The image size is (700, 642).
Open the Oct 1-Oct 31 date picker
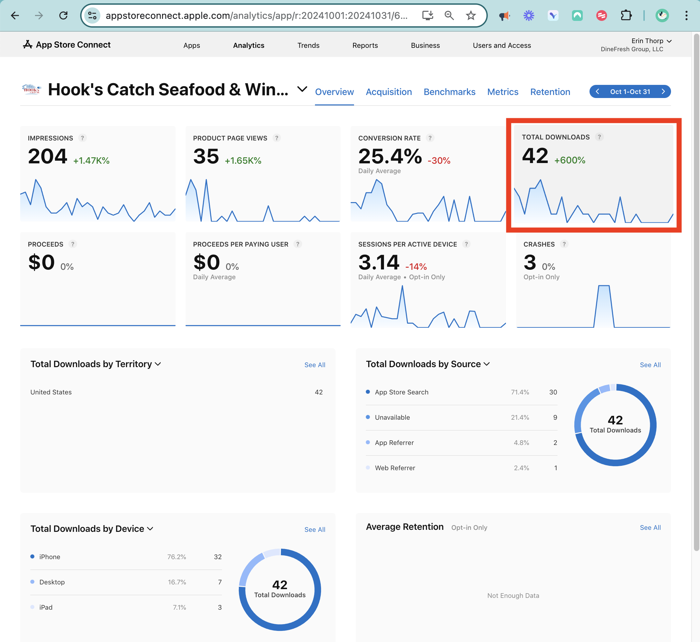coord(630,92)
